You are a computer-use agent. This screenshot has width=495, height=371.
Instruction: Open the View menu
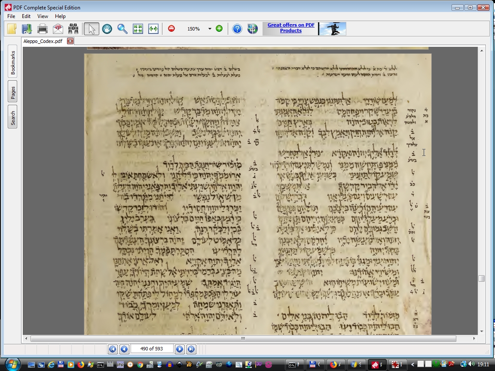pyautogui.click(x=43, y=16)
